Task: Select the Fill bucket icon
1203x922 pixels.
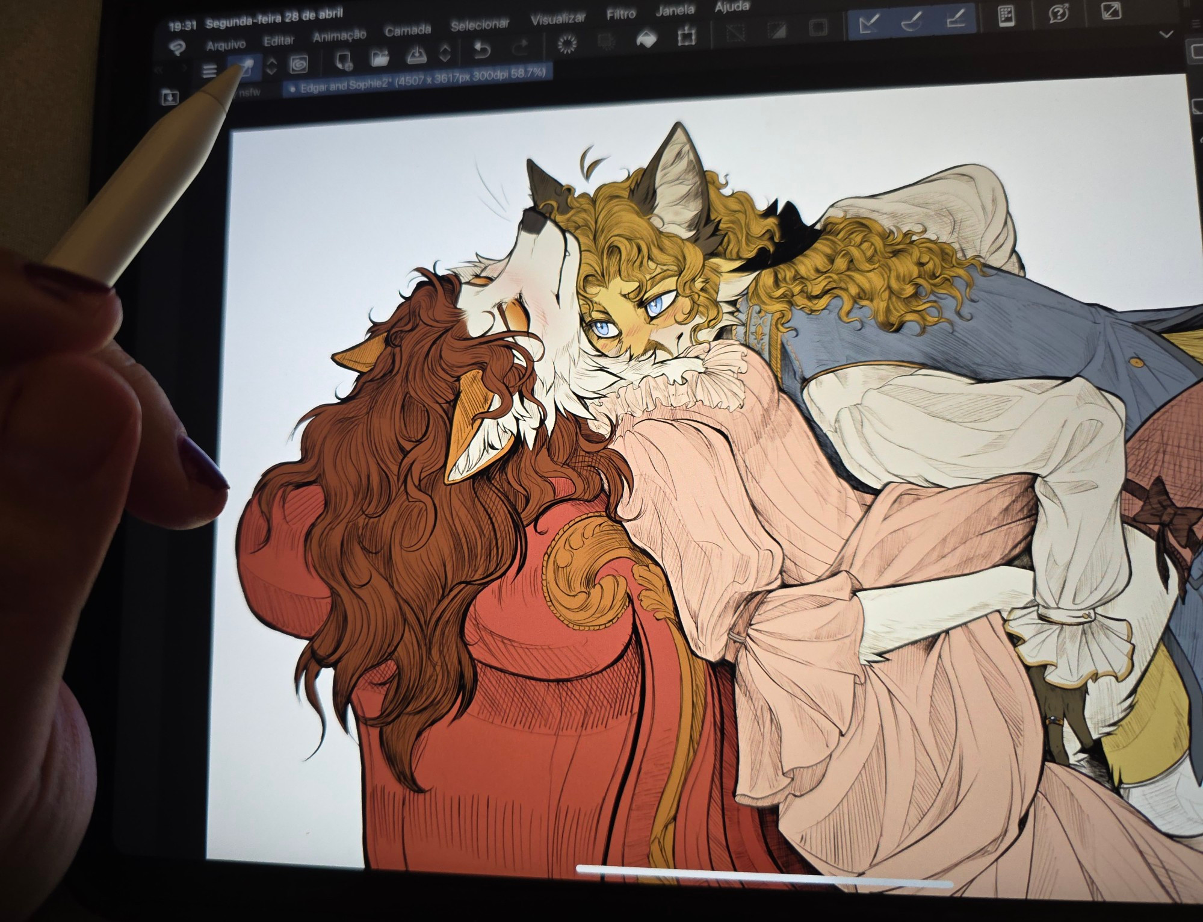Action: [646, 39]
